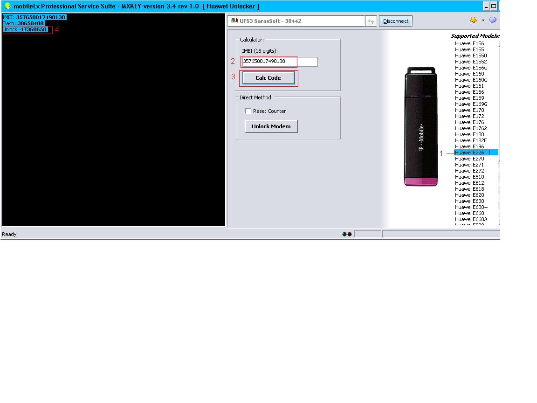This screenshot has height=403, width=537.
Task: Select Huawei E196 in the list
Action: pos(469,146)
